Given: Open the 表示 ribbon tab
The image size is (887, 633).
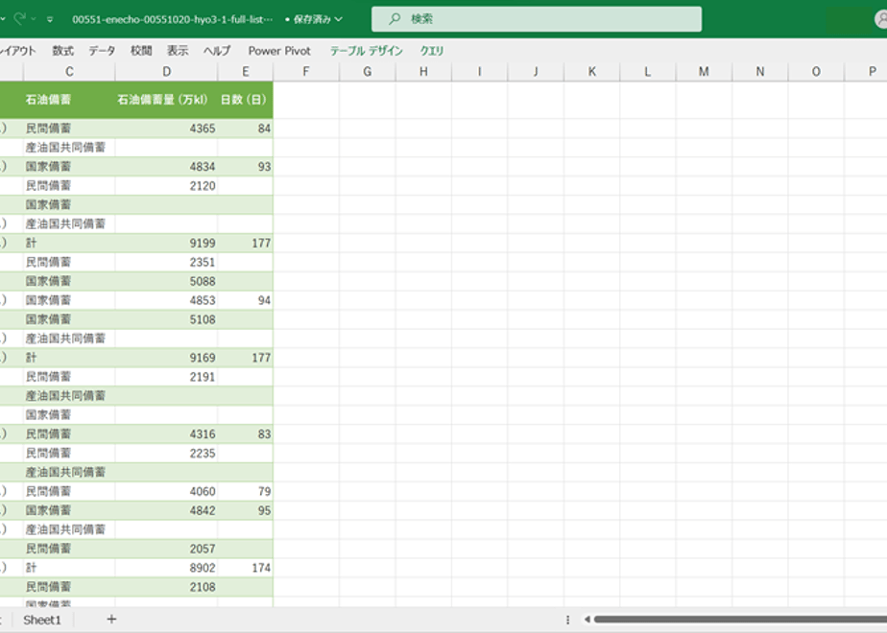Looking at the screenshot, I should click(x=177, y=51).
